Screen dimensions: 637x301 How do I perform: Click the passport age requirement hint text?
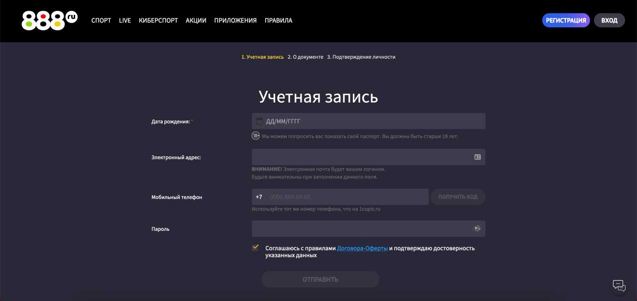(x=360, y=136)
